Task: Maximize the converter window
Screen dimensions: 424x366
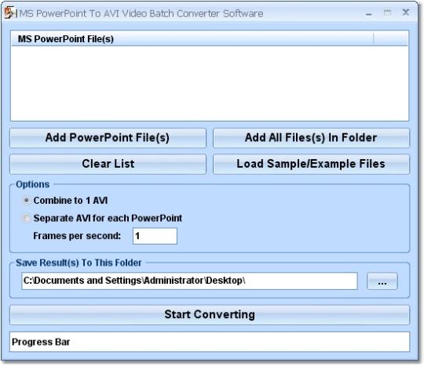Action: point(387,13)
